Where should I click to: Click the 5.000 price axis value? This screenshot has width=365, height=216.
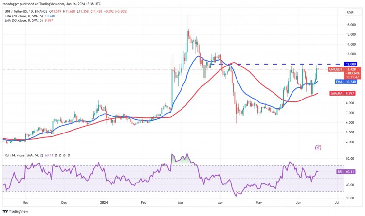tap(351, 132)
